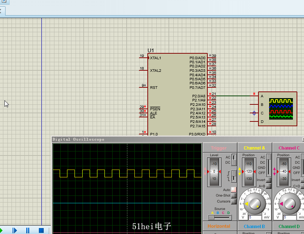Toggle Channel A Invert button
304x234 pixels.
(x=268, y=180)
